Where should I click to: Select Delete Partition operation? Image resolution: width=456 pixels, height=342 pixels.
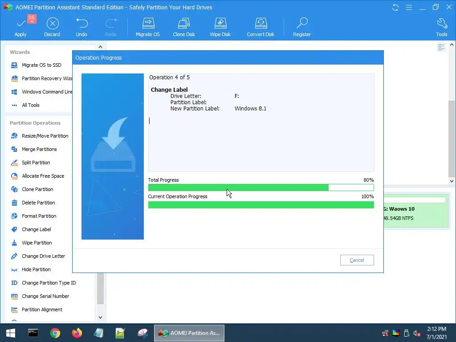point(33,203)
